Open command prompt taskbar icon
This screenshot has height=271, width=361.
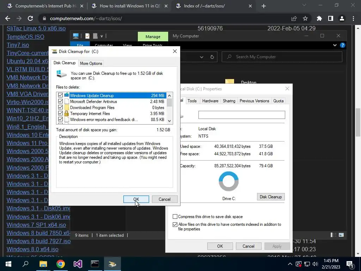95,264
